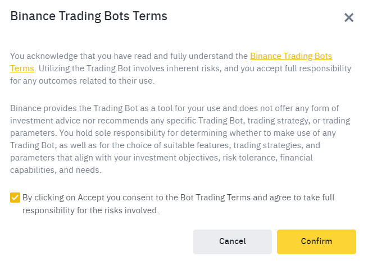This screenshot has width=368, height=266.
Task: Click "Trading Bot, as well as for the choice" line
Action: 84,145
